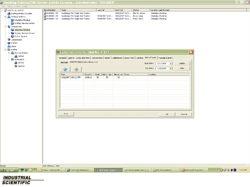Open the Tools menu
This screenshot has width=250, height=187.
coord(17,7)
